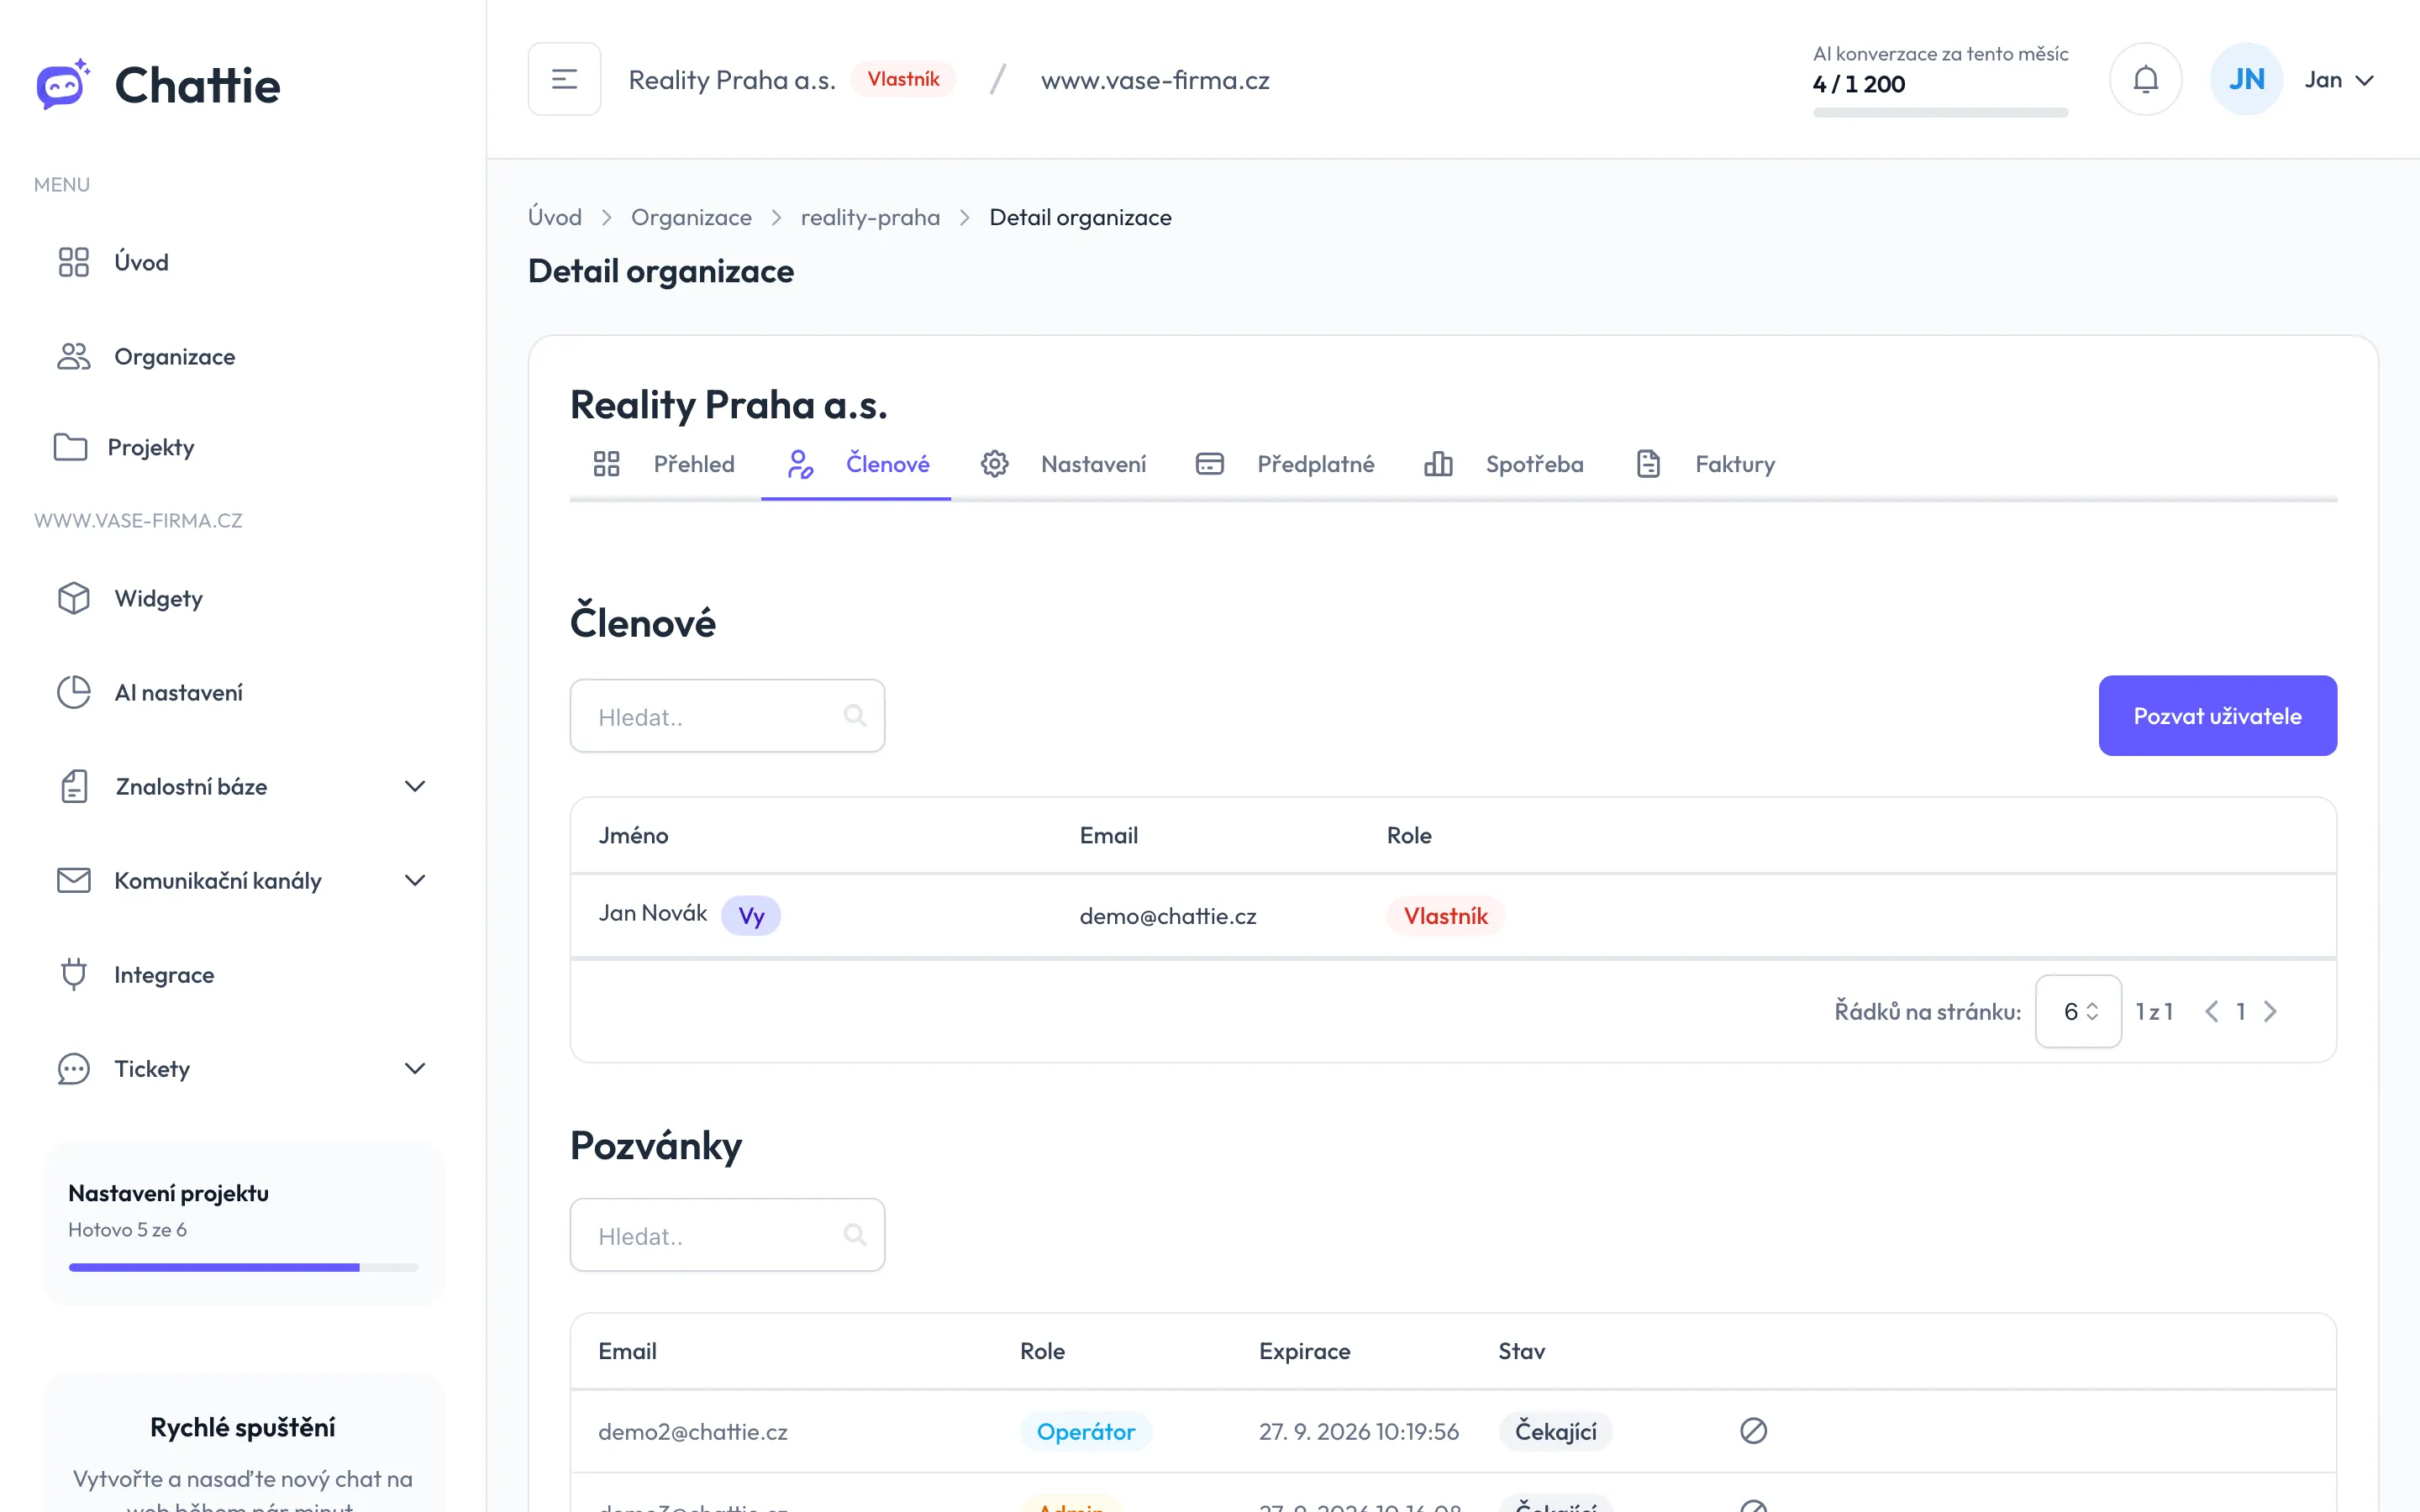Open Organizace breadcrumb link
This screenshot has width=2420, height=1512.
(691, 217)
